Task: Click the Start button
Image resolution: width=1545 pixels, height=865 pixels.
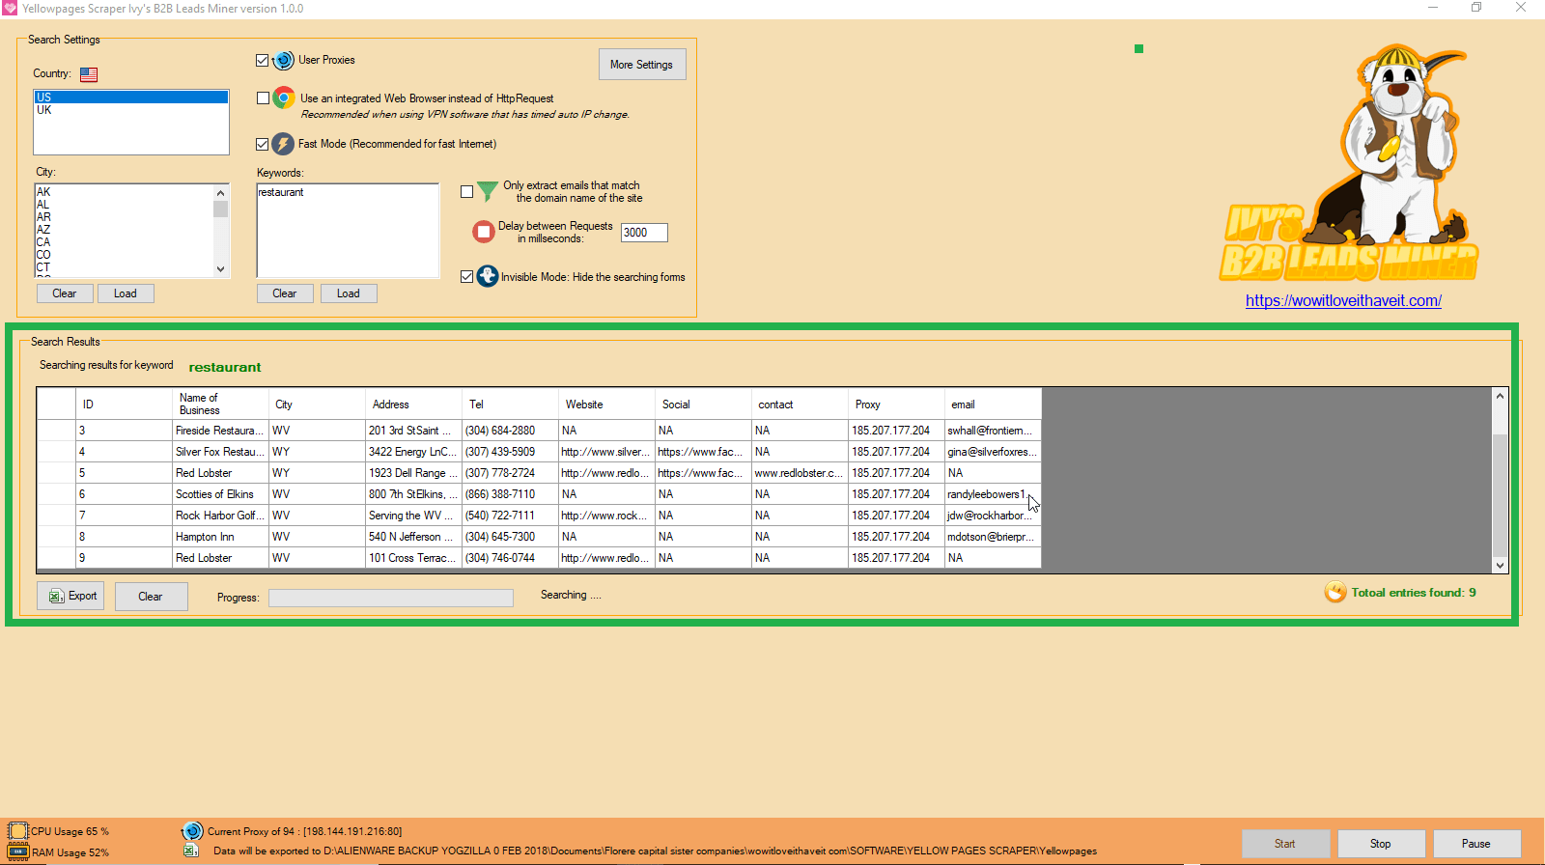Action: point(1285,844)
